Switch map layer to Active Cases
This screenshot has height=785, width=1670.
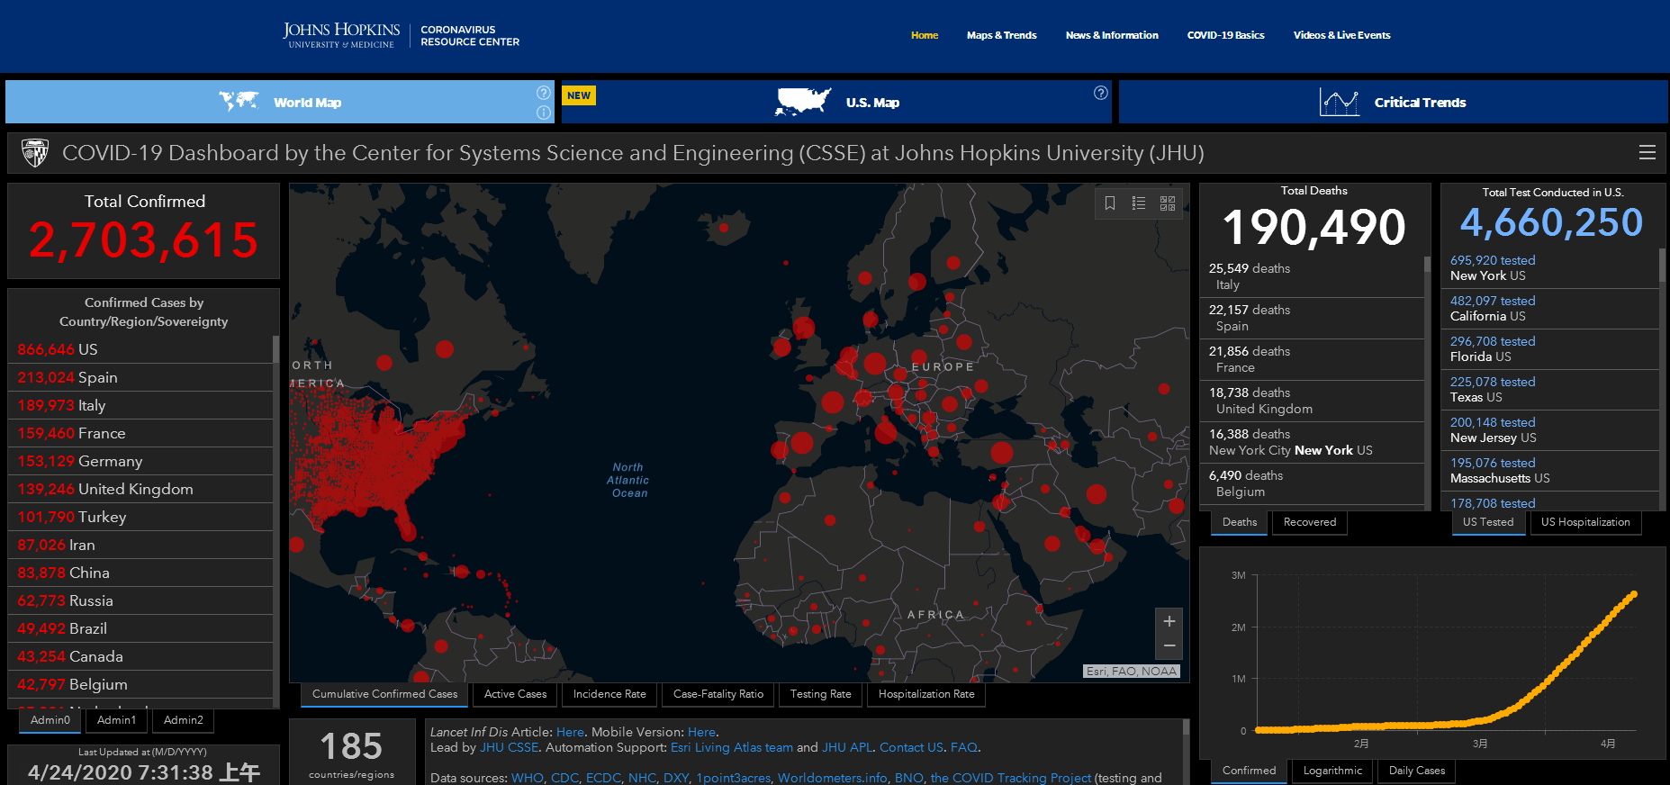[x=515, y=694]
